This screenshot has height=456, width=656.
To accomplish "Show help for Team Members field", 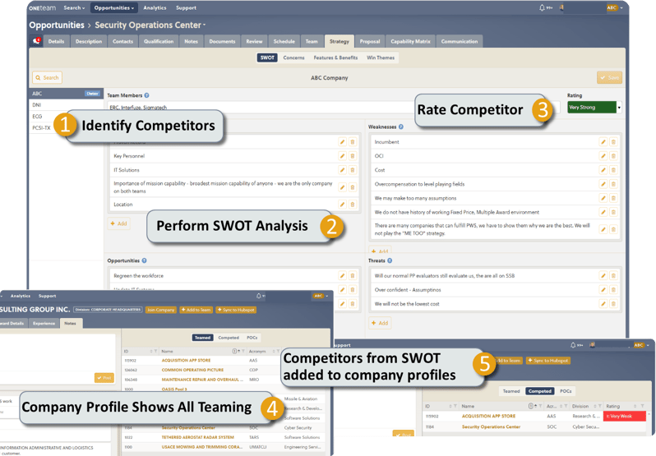I will (147, 95).
